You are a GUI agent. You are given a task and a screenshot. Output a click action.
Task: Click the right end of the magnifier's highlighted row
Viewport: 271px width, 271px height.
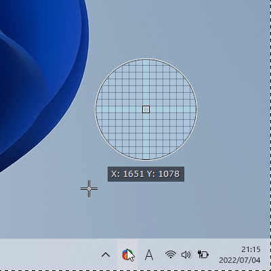point(192,110)
